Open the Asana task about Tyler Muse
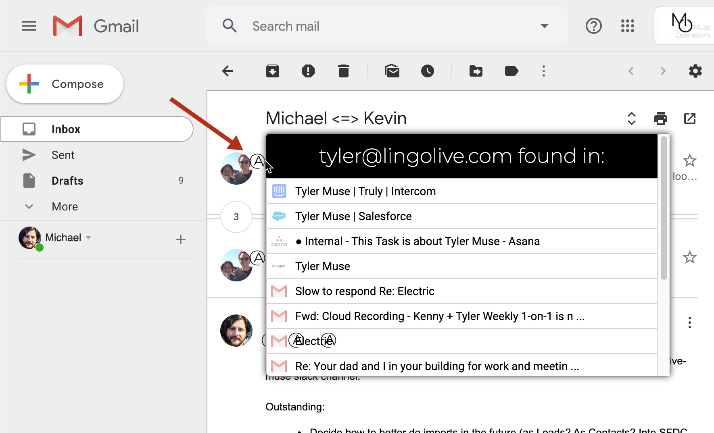714x433 pixels. 462,241
